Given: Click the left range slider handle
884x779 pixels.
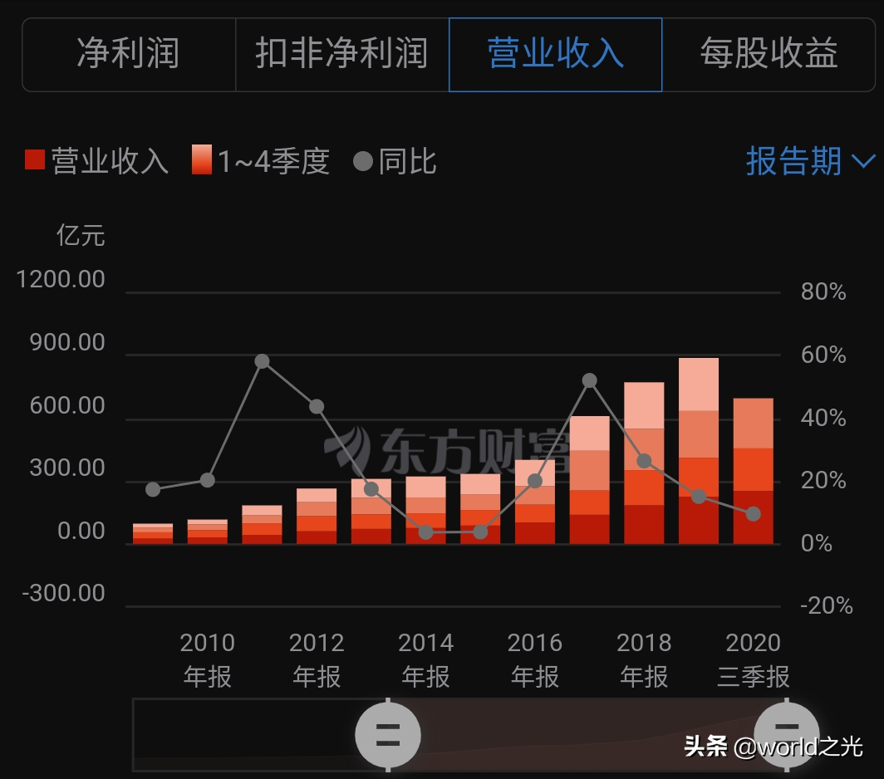Looking at the screenshot, I should pyautogui.click(x=388, y=735).
